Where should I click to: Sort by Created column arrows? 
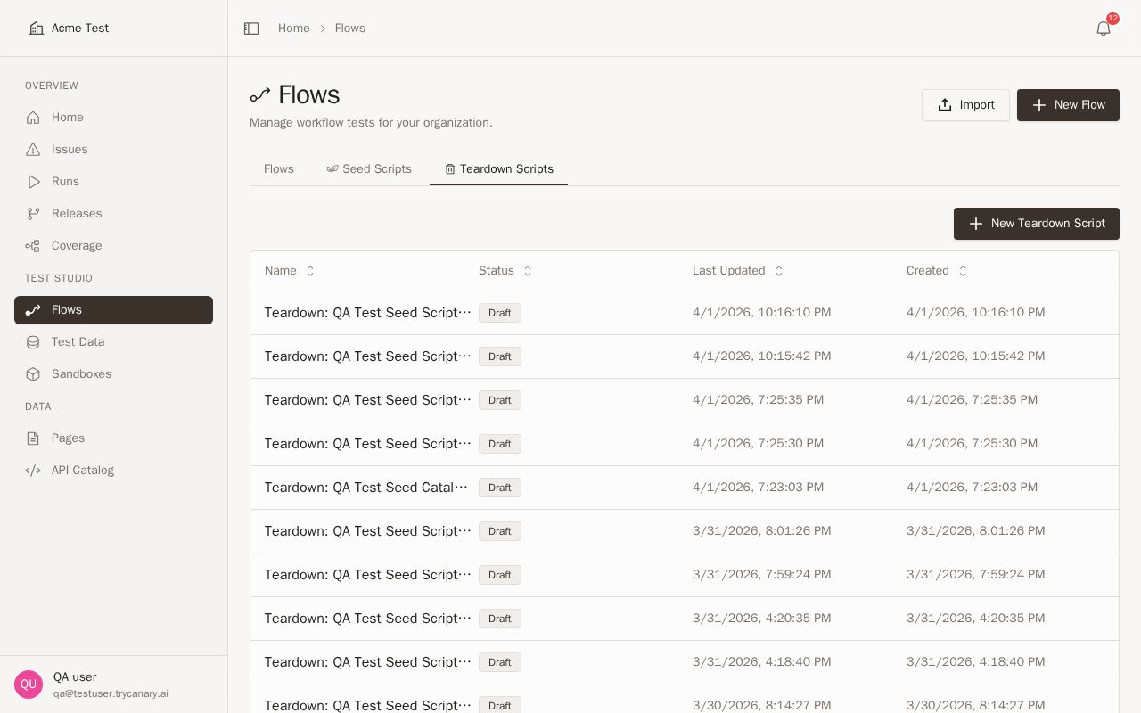coord(963,271)
